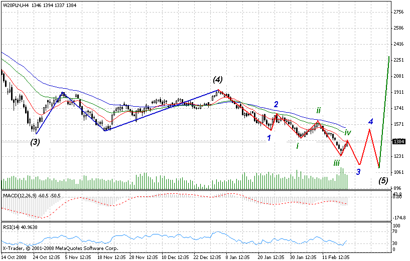Click the 30 Jan 12:35 date label
The image size is (410, 261).
coord(304,257)
